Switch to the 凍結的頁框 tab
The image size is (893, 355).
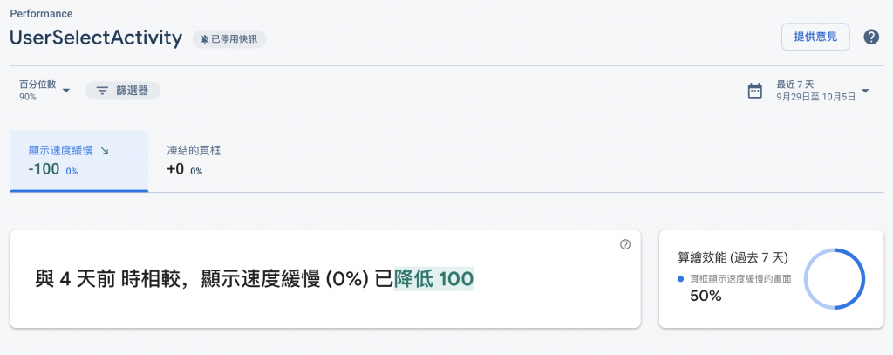[x=194, y=160]
